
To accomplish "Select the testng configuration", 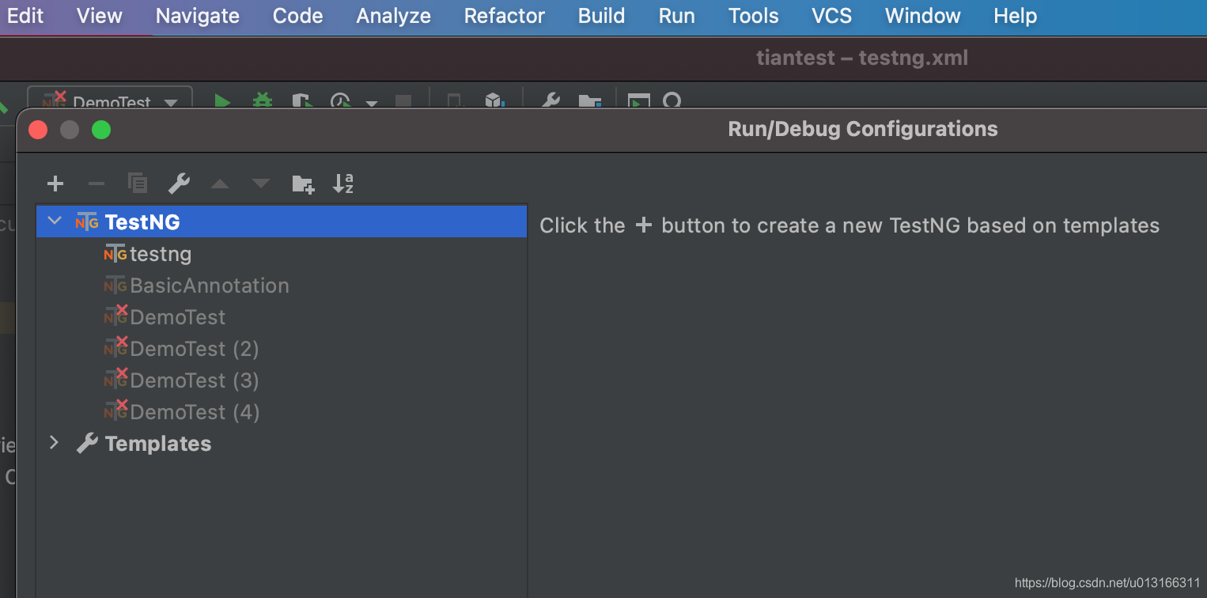I will pos(282,254).
